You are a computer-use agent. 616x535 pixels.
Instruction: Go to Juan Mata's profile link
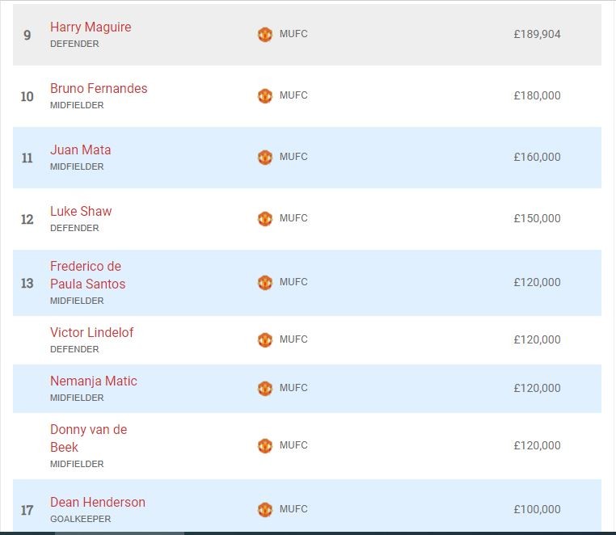pyautogui.click(x=81, y=150)
